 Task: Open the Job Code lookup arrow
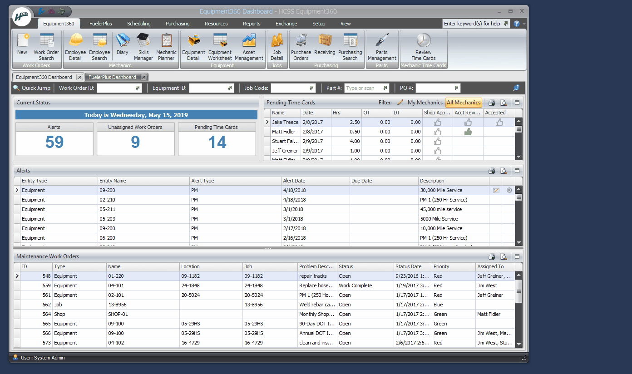click(312, 88)
